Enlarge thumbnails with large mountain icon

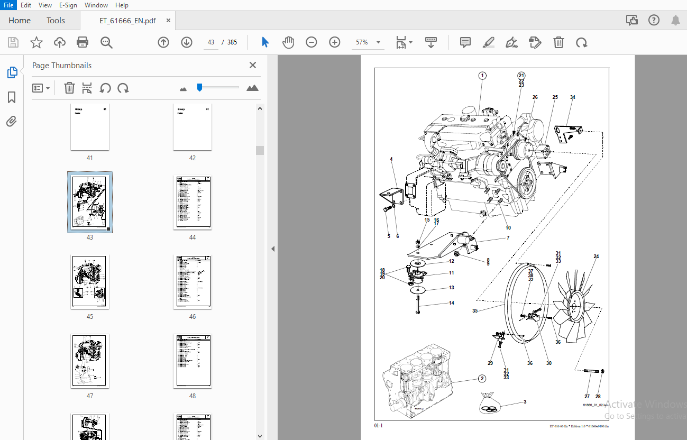tap(253, 88)
